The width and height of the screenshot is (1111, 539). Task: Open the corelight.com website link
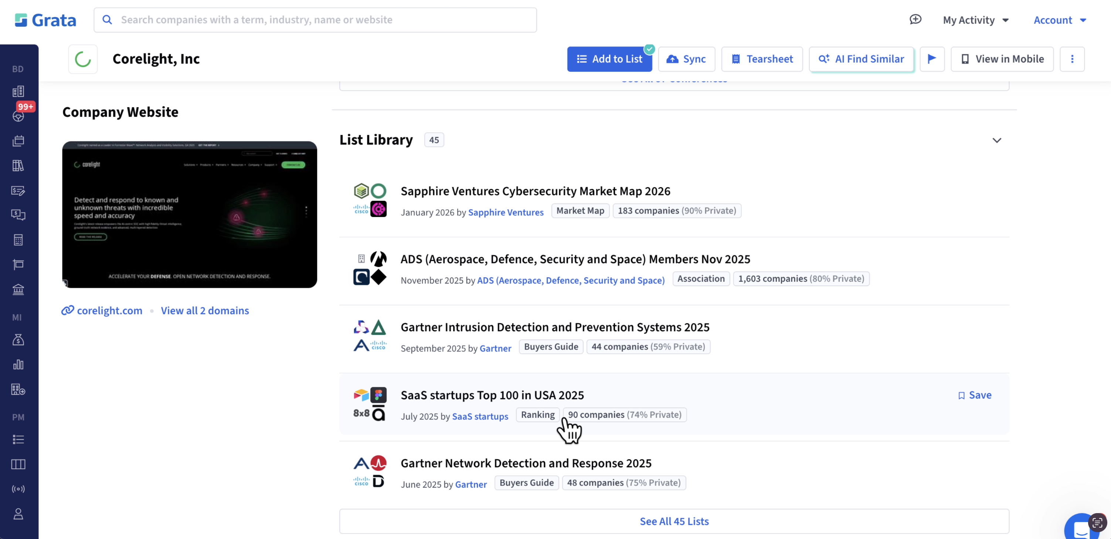point(109,310)
